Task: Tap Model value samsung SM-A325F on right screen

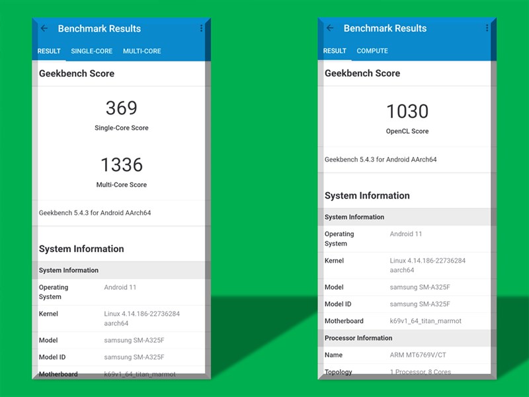Action: (420, 287)
